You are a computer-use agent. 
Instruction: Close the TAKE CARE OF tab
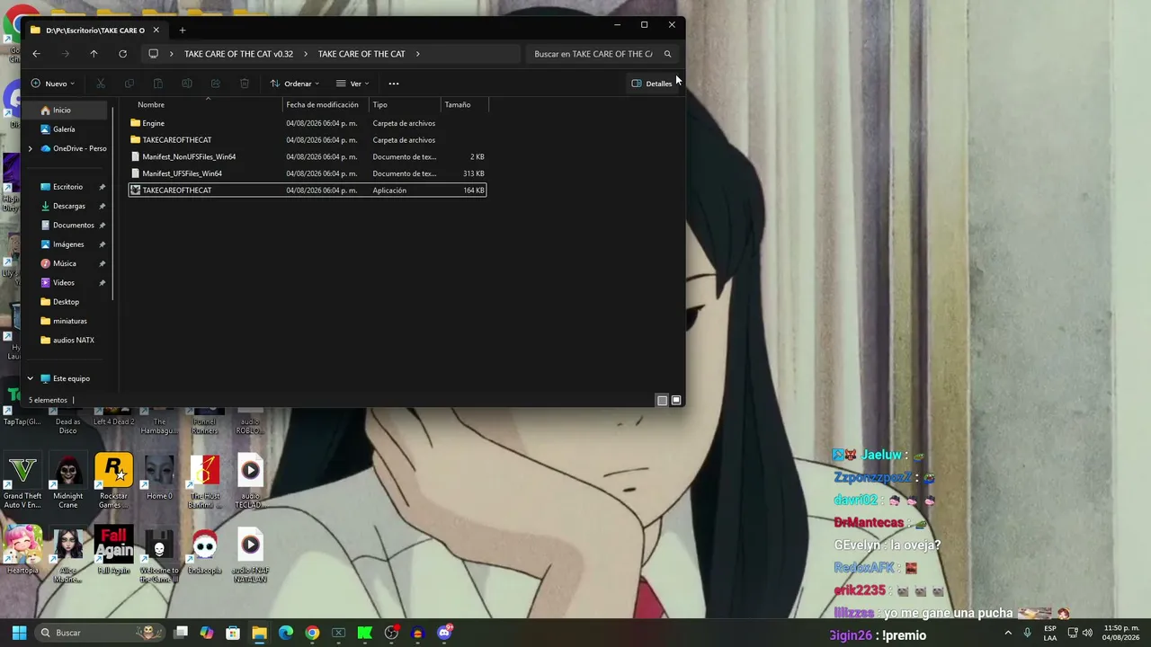point(156,30)
